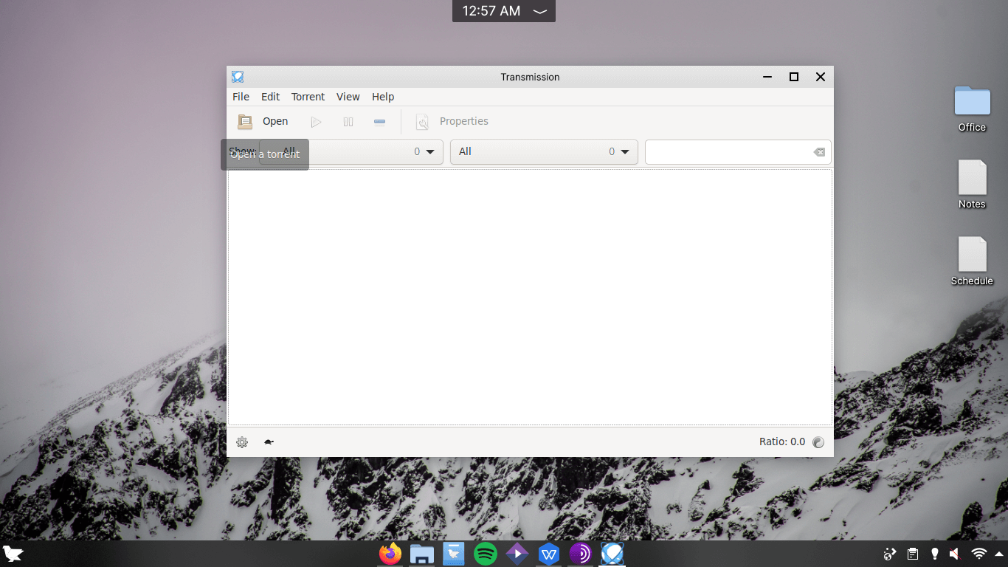The image size is (1008, 567).
Task: Clear the search field with the backspace icon
Action: 819,152
